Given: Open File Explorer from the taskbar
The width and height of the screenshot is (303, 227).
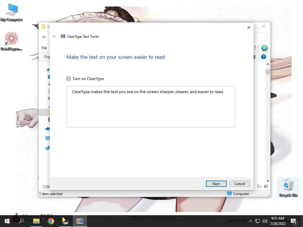Looking at the screenshot, I should click(36, 221).
